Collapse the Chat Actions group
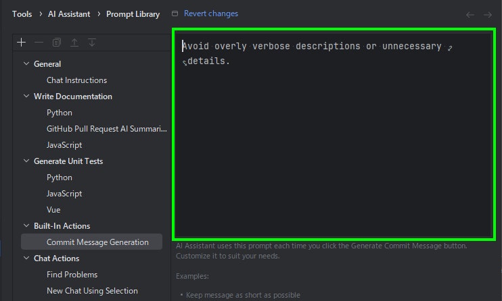502x301 pixels. click(x=26, y=258)
